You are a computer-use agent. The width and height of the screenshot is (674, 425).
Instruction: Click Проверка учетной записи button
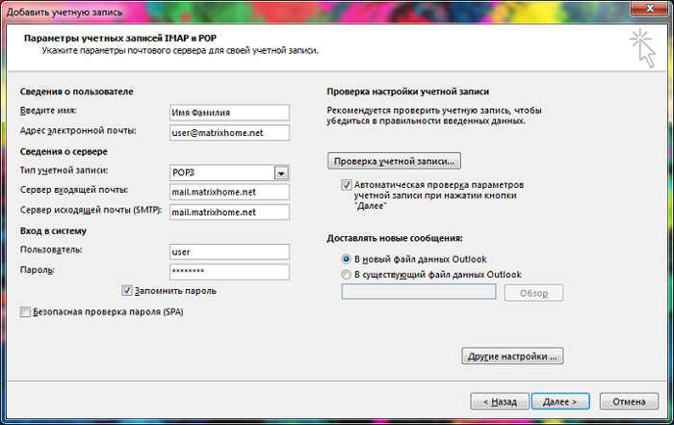(x=394, y=161)
